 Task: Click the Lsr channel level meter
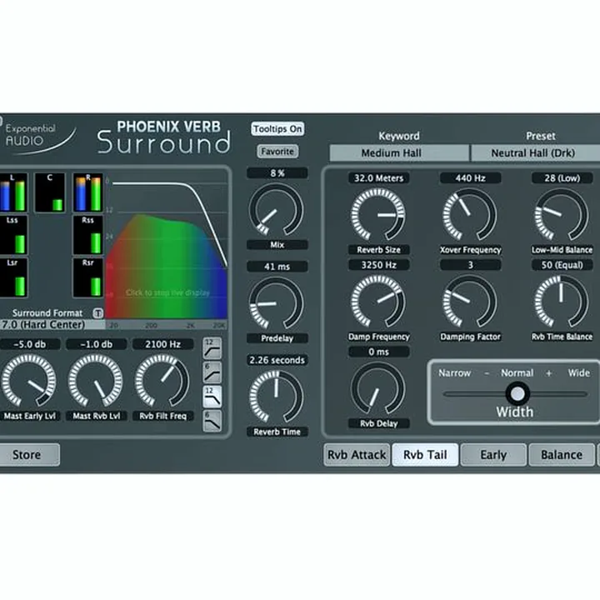13,277
